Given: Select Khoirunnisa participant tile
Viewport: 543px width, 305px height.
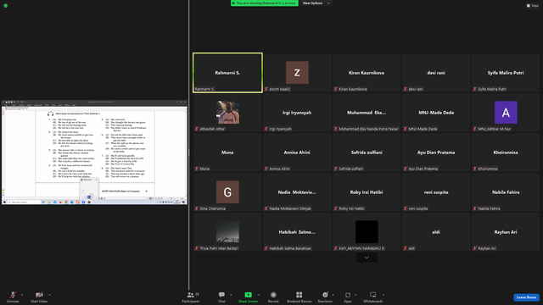Looking at the screenshot, I should click(x=506, y=152).
